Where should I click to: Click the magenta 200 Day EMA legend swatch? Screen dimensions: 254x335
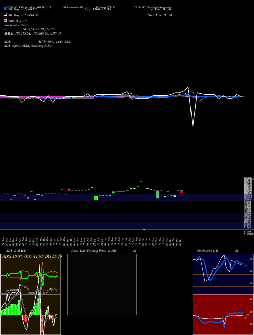[x=5, y=21]
